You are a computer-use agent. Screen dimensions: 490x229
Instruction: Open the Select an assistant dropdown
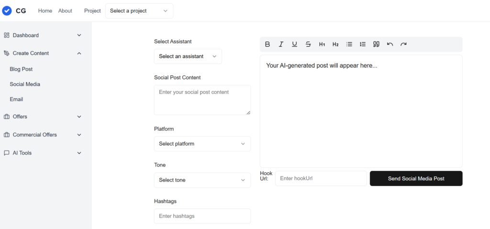point(188,56)
